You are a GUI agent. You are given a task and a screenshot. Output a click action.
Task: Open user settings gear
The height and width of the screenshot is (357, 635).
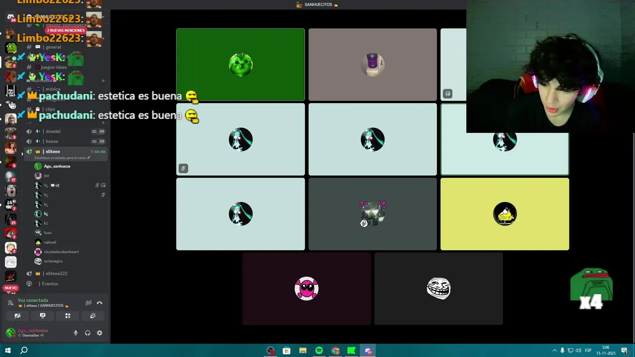coord(100,333)
